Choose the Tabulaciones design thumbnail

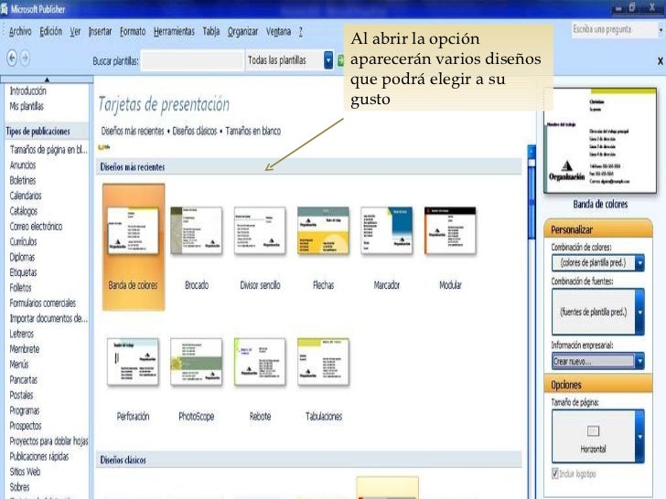[x=323, y=362]
